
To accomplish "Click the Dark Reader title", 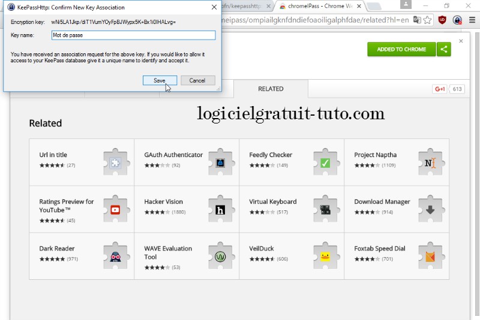I will click(x=57, y=248).
